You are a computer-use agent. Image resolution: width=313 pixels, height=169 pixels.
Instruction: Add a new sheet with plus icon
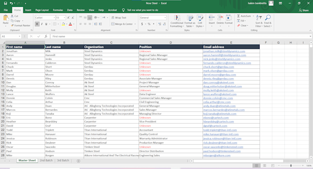78,161
